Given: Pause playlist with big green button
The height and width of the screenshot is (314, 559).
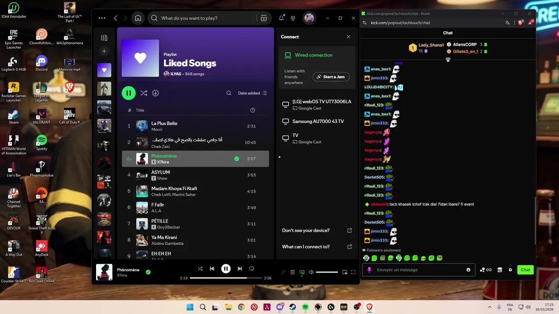Looking at the screenshot, I should pyautogui.click(x=128, y=93).
